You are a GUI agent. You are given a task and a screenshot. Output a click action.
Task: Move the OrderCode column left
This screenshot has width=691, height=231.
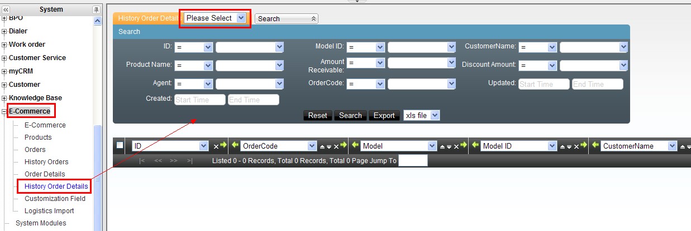pyautogui.click(x=235, y=146)
